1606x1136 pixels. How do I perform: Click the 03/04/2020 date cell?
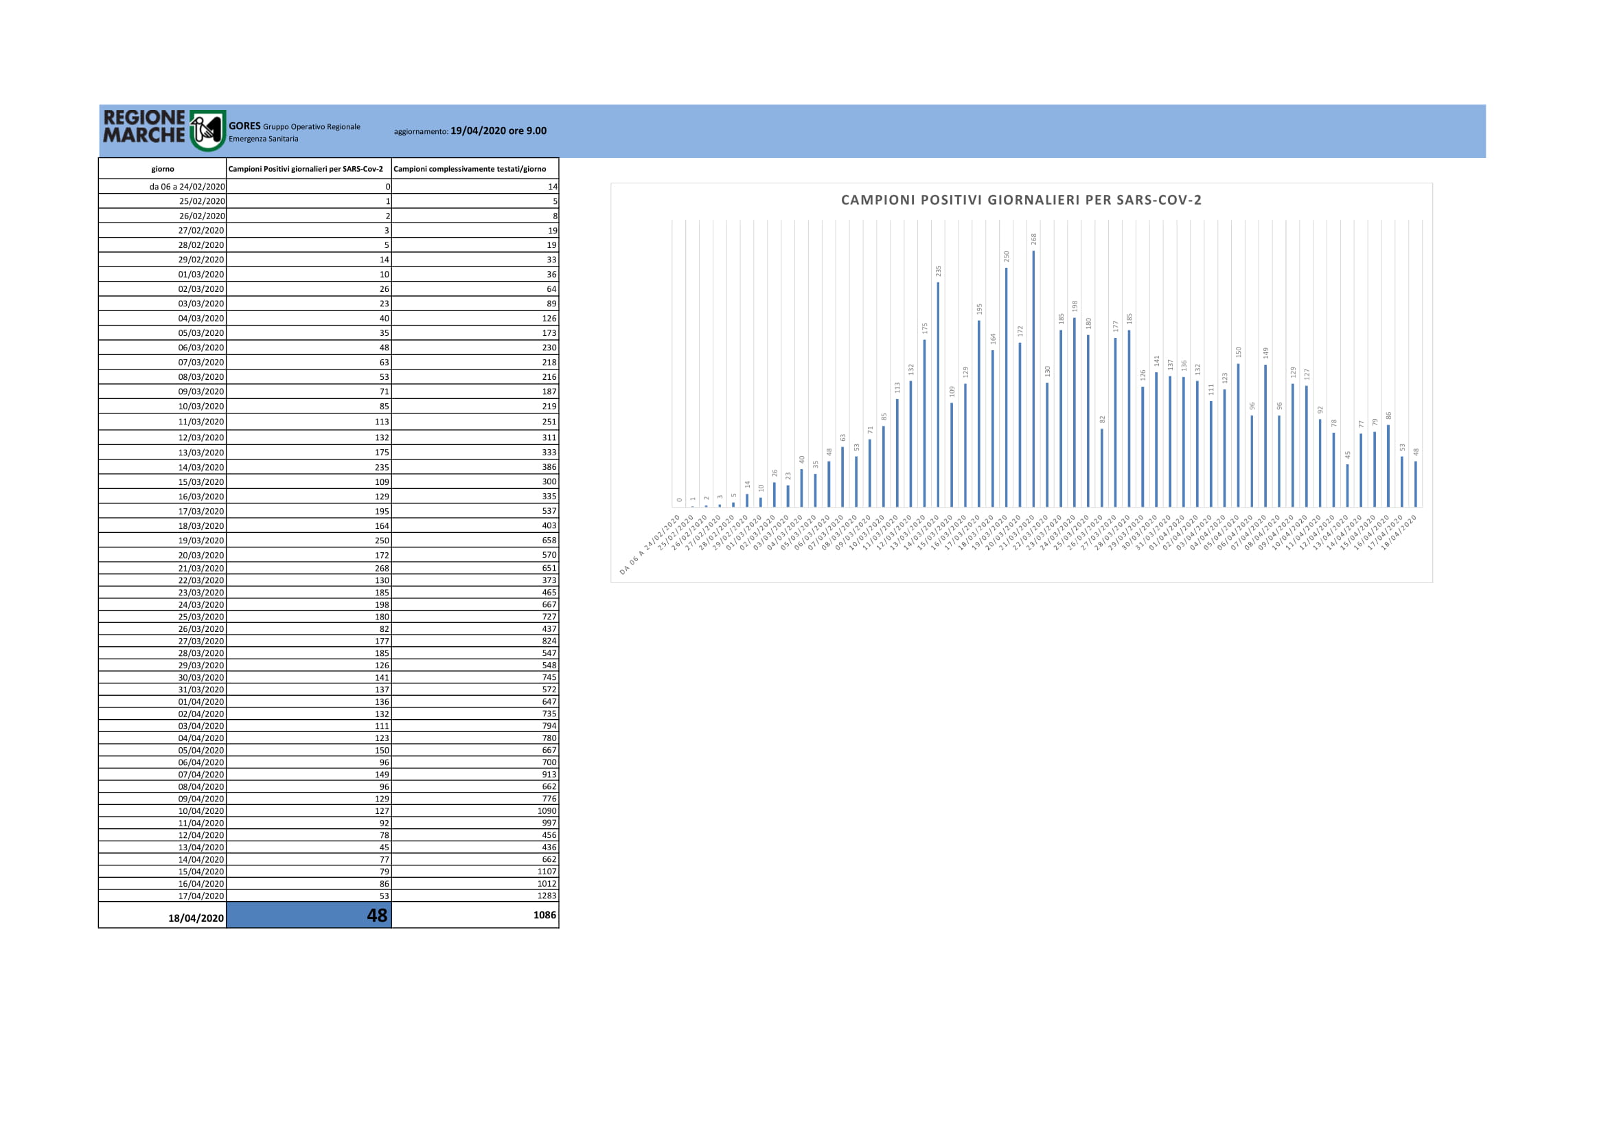pyautogui.click(x=162, y=726)
